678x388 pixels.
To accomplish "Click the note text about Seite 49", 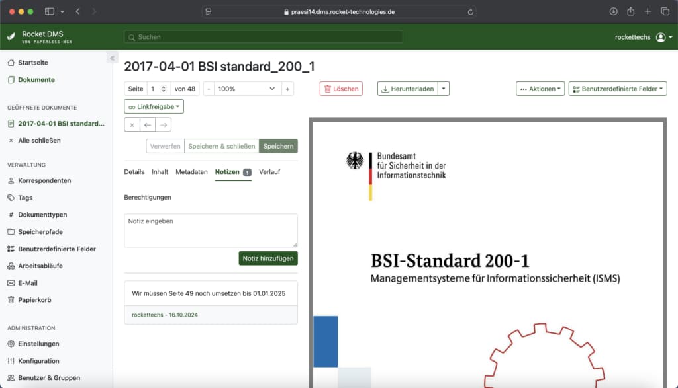I will (x=209, y=293).
